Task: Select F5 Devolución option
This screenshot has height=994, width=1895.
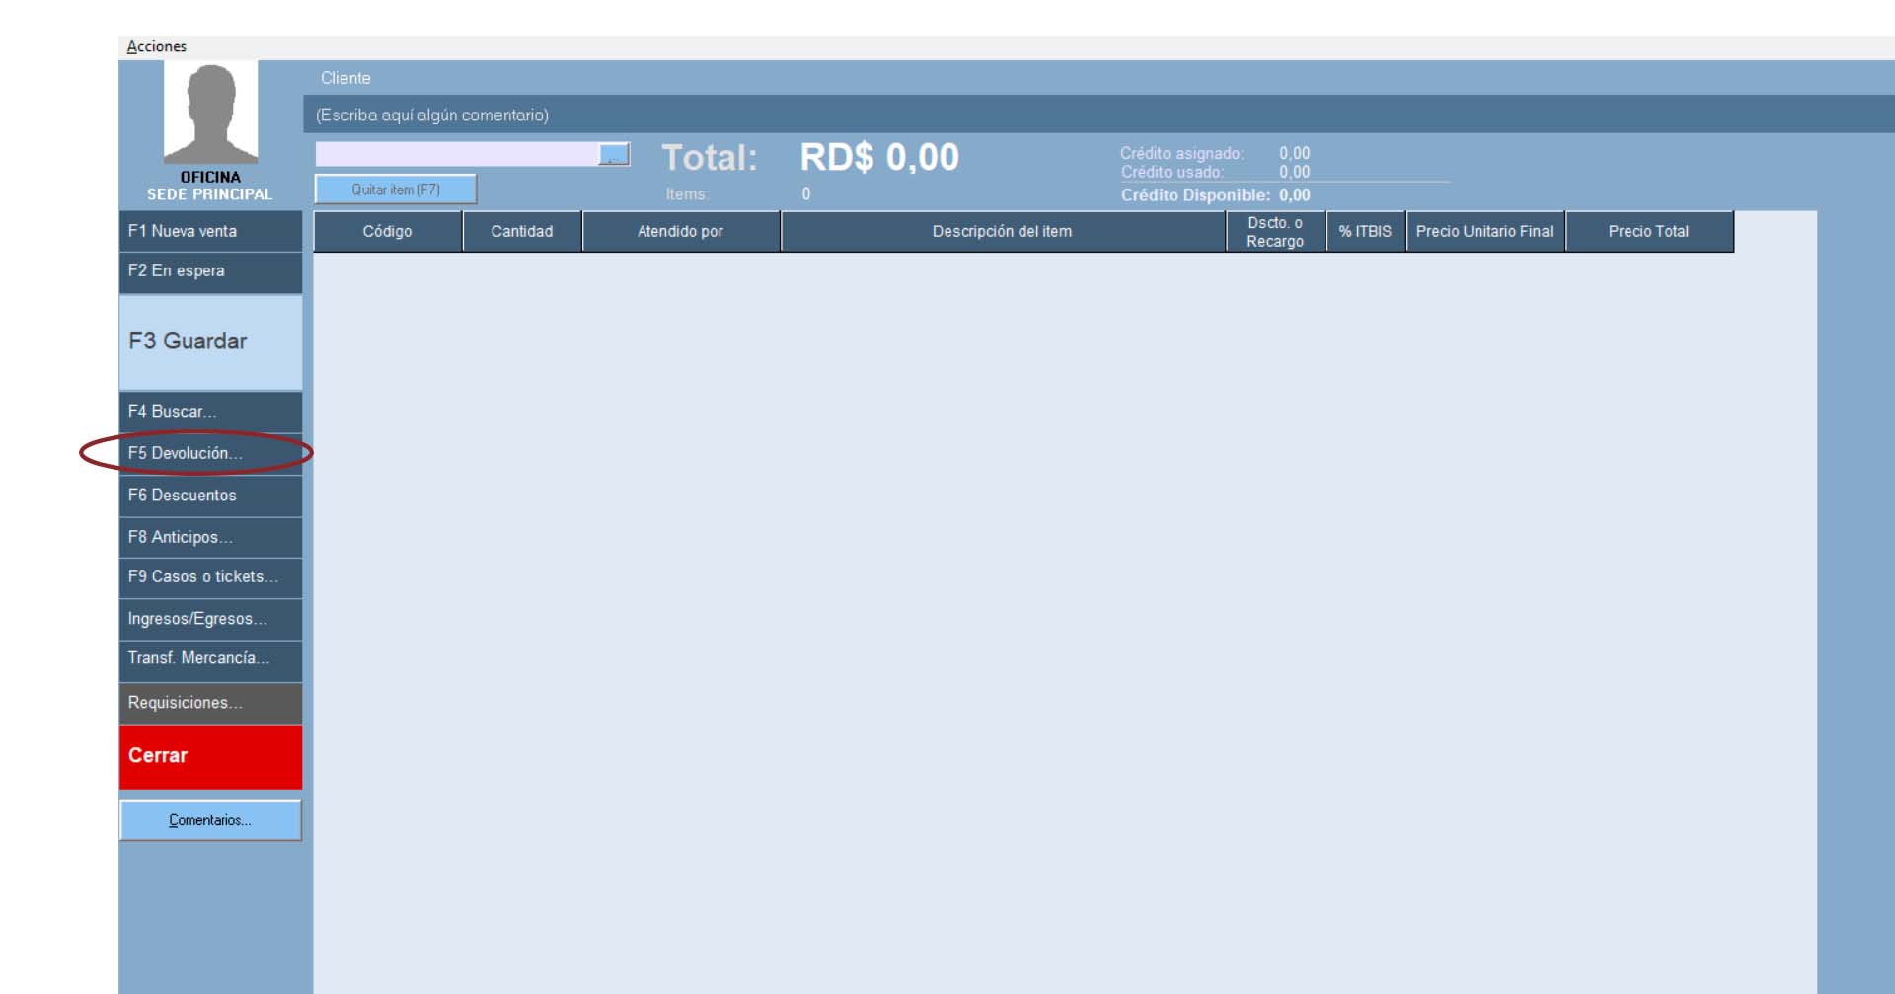Action: point(210,453)
